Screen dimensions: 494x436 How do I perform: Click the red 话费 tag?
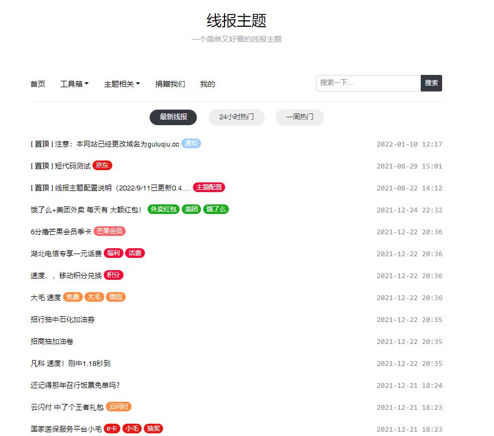point(135,253)
